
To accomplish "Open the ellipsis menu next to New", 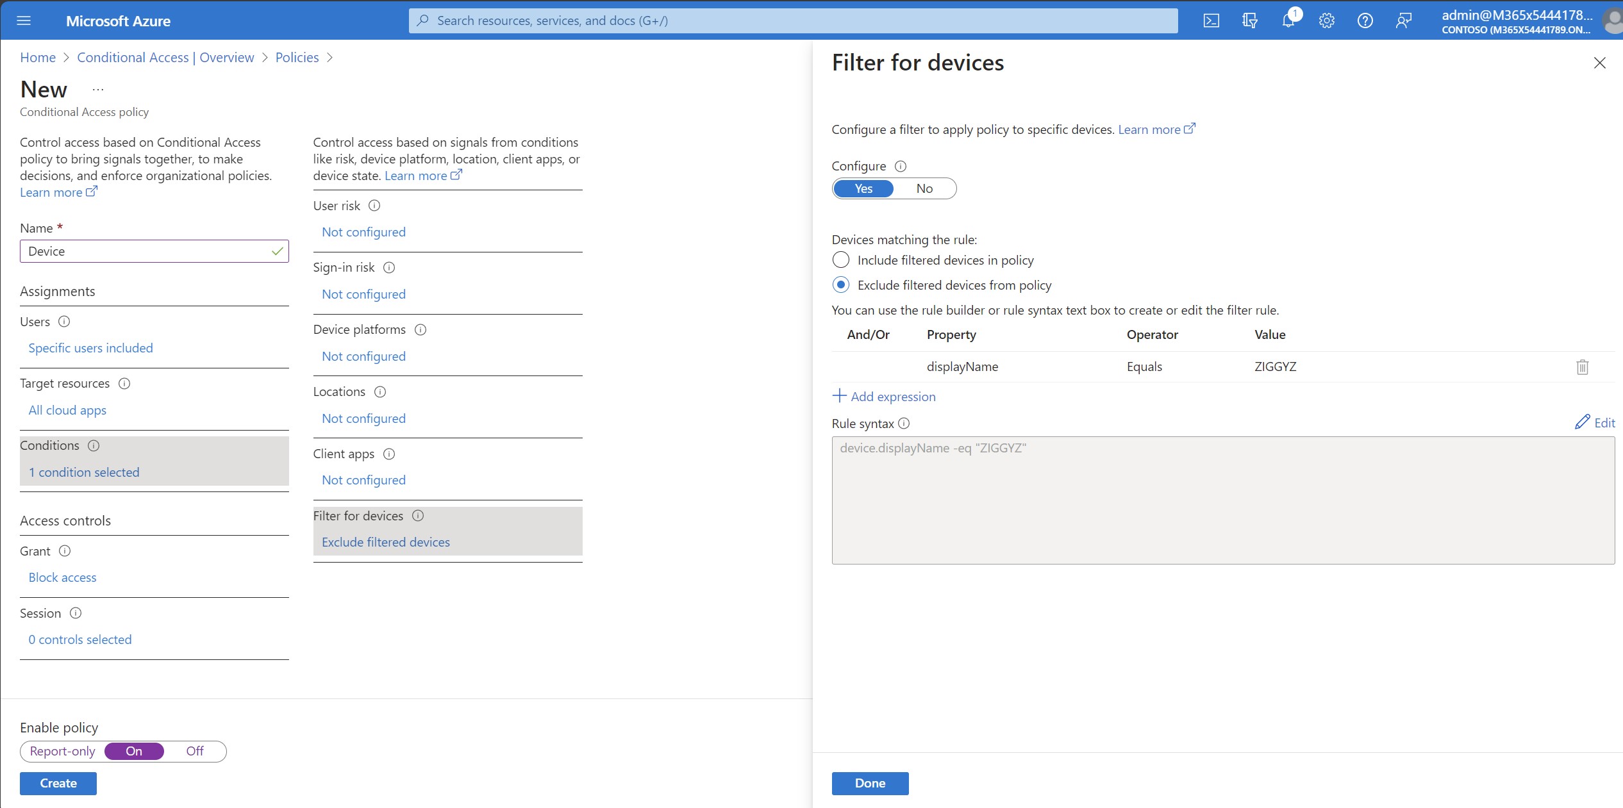I will coord(97,90).
